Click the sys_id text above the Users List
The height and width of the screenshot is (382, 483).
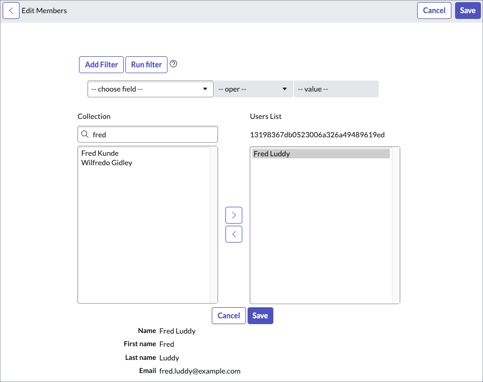pos(317,135)
